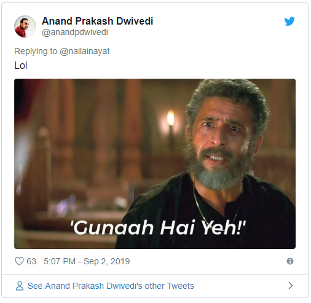Open the 5:07 PM - Sep 2, 2019 timestamp
This screenshot has height=303, width=311.
[87, 261]
